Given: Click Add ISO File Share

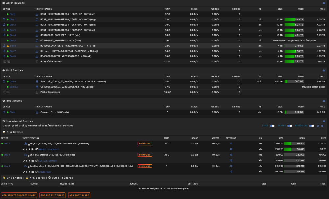Looking at the screenshot, I should click(x=52, y=195).
